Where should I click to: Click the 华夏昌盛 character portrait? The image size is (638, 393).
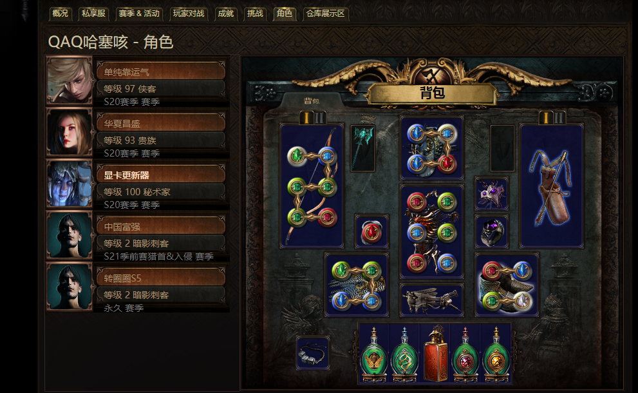point(70,132)
